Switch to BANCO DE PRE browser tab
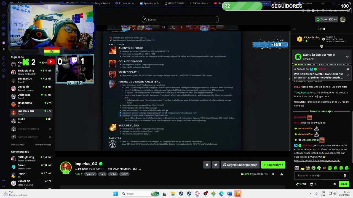Screen dimensions: 353x198 point(174,3)
